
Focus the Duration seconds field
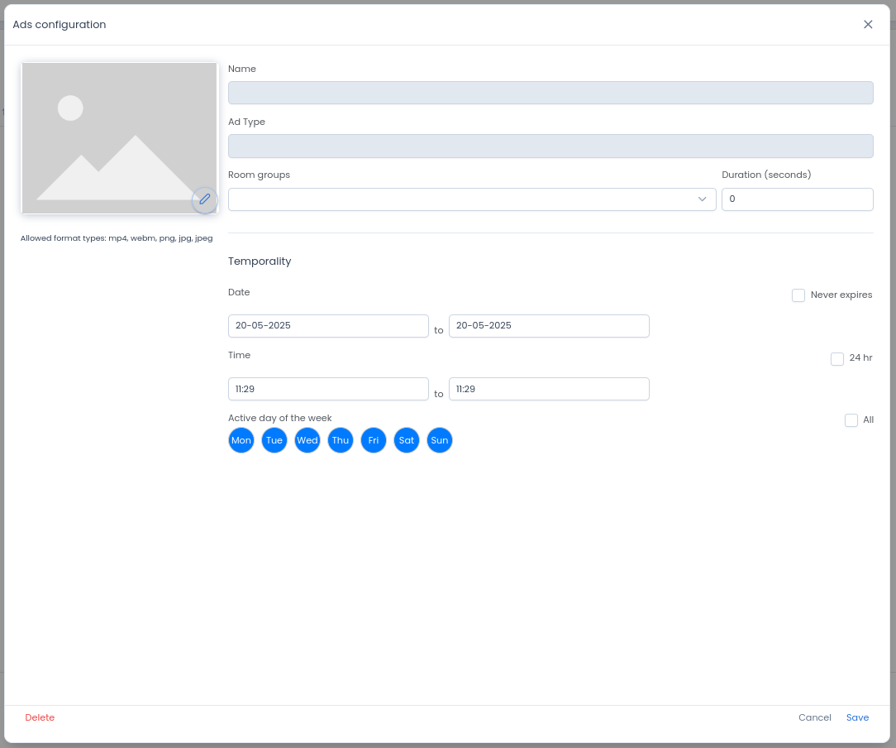pyautogui.click(x=797, y=199)
